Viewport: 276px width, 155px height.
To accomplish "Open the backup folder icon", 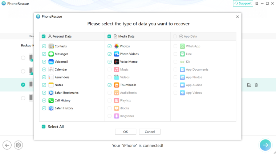I will tap(249, 85).
